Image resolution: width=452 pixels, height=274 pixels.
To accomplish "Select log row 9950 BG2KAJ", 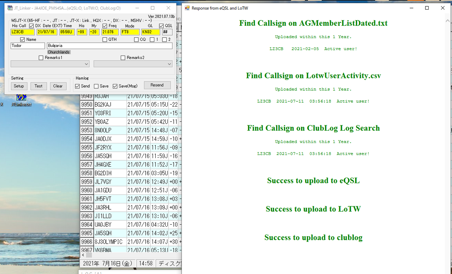I will (131, 105).
